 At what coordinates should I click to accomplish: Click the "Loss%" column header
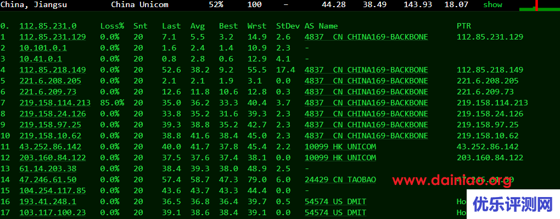click(112, 26)
